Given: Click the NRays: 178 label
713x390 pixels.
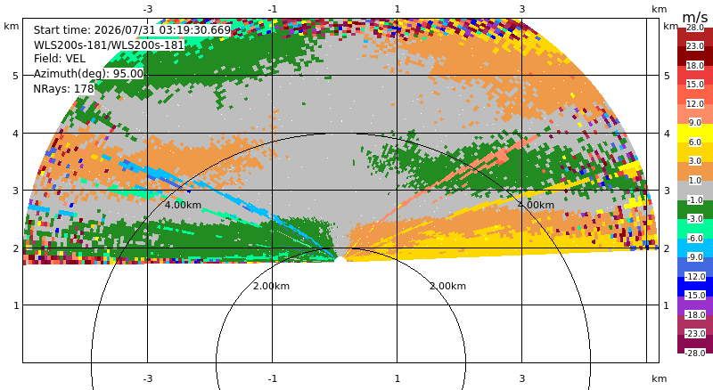Looking at the screenshot, I should tap(63, 89).
